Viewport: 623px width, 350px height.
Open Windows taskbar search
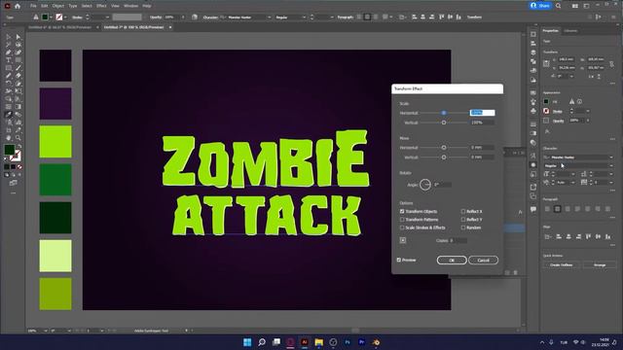tap(262, 342)
